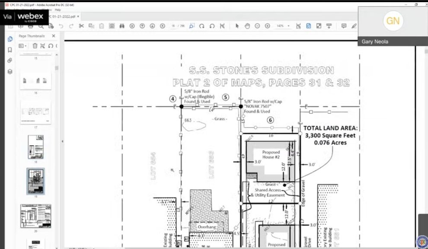Select the highlighted page 19 thumbnail
Viewport: 428px width, 249px height.
tap(35, 181)
